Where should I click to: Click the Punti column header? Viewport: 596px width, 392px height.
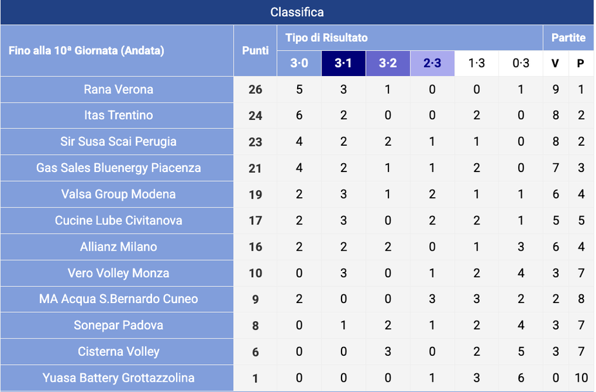(x=255, y=50)
